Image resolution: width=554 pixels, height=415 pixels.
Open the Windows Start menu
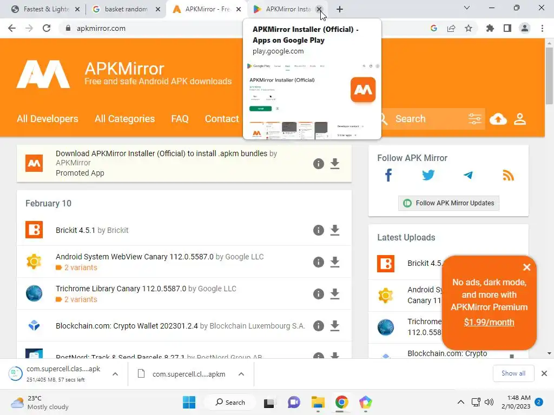coord(189,402)
